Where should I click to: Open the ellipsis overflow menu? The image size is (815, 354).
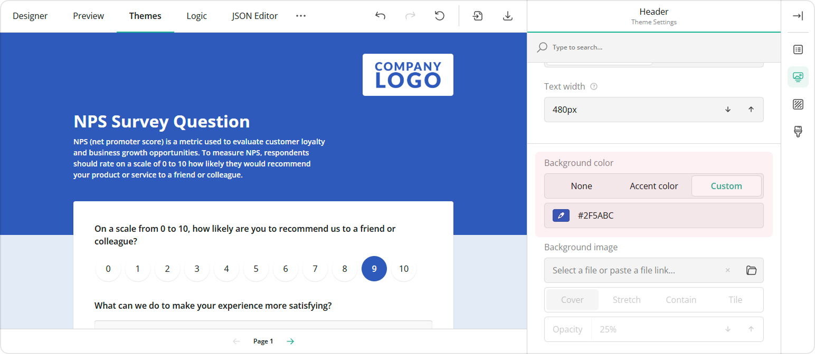coord(301,16)
